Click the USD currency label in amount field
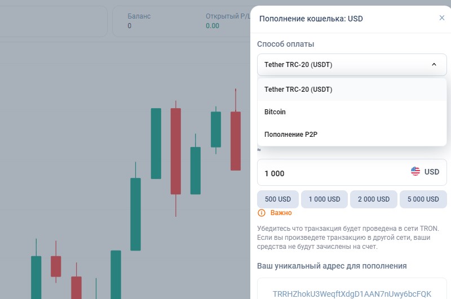The image size is (451, 299). [432, 172]
